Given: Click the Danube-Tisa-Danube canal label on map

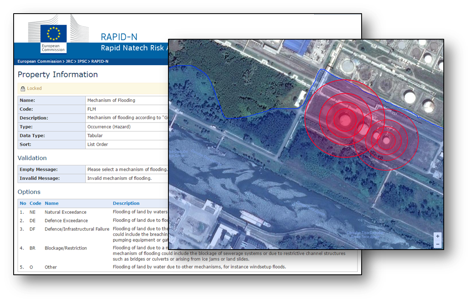Looking at the screenshot, I should (x=365, y=235).
